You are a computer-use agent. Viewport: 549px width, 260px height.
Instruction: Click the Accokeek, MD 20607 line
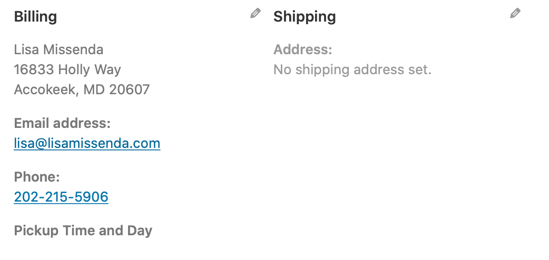[x=82, y=89]
